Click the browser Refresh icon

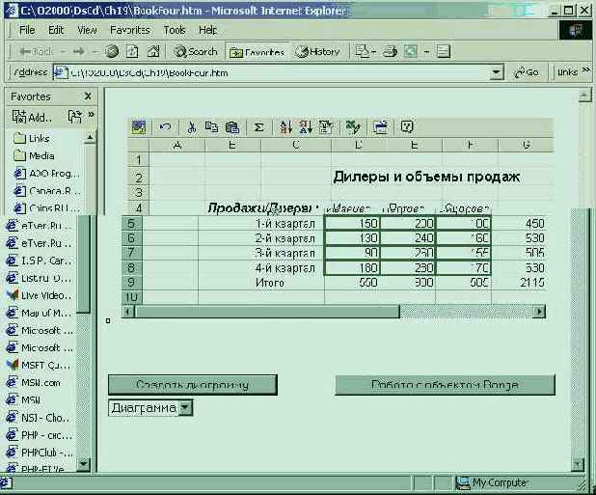click(x=133, y=51)
